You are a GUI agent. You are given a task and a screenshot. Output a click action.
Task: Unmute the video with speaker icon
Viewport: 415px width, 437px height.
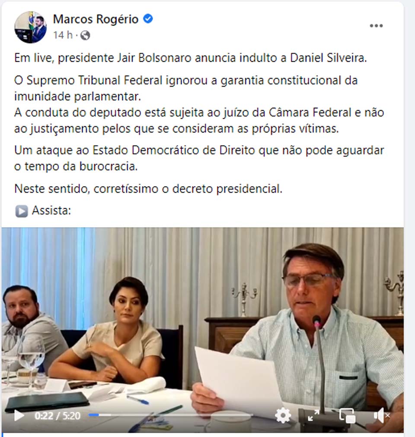click(381, 415)
